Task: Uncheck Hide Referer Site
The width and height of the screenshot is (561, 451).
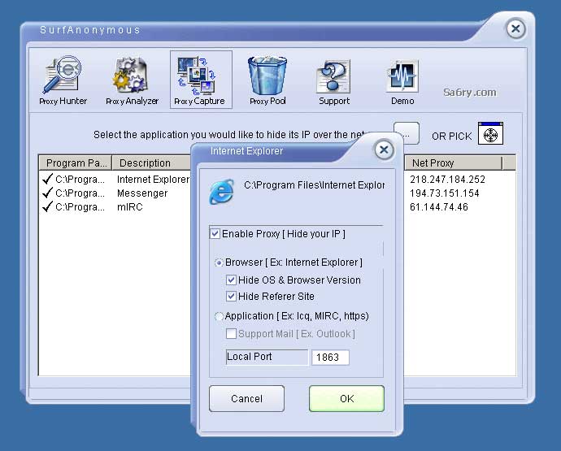Action: tap(231, 296)
